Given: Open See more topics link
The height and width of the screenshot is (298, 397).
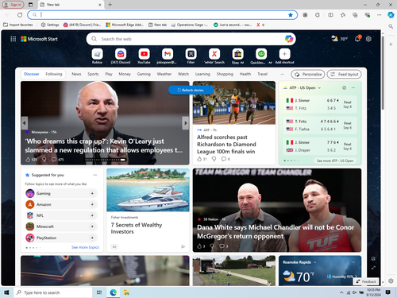Looking at the screenshot, I should (x=85, y=247).
